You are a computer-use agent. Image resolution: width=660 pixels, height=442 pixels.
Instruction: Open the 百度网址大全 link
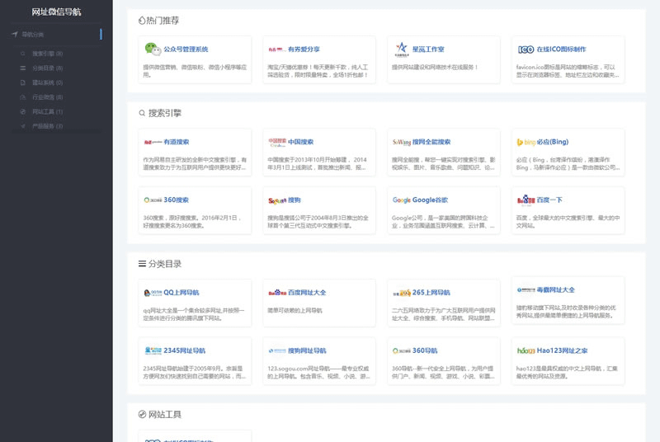click(307, 292)
